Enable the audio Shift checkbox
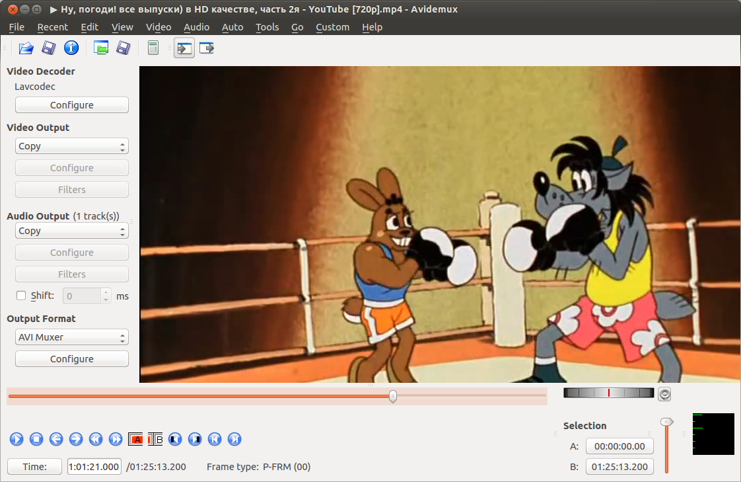 [21, 296]
